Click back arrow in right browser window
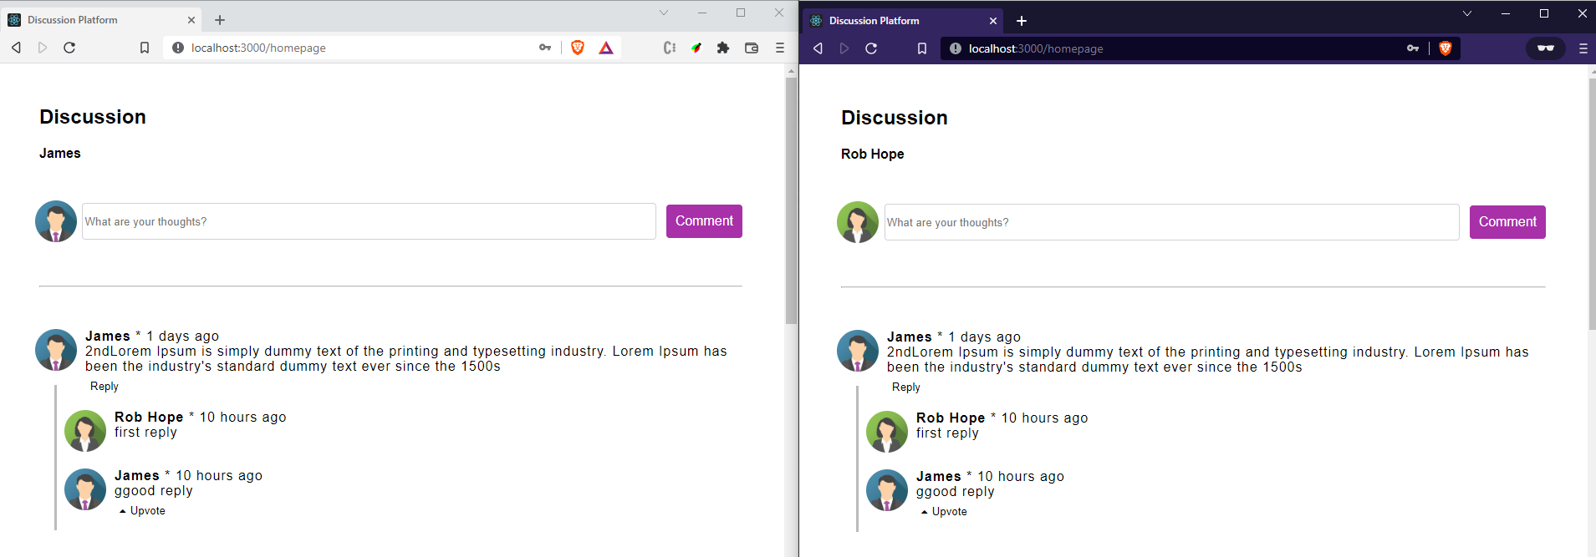 click(x=818, y=48)
